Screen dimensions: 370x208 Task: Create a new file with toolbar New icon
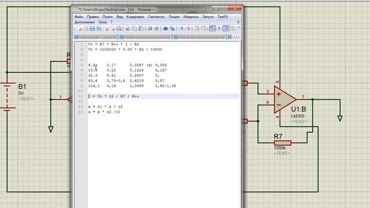79,28
